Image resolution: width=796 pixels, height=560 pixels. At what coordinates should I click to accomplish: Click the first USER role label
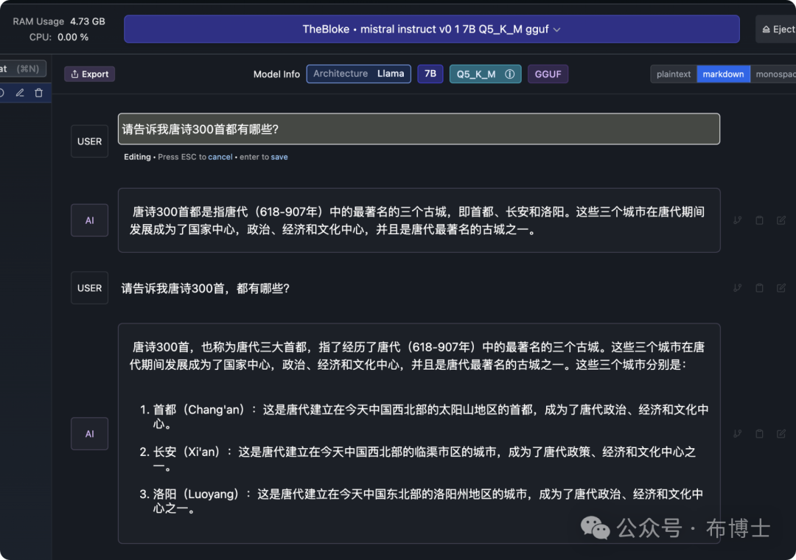[89, 141]
